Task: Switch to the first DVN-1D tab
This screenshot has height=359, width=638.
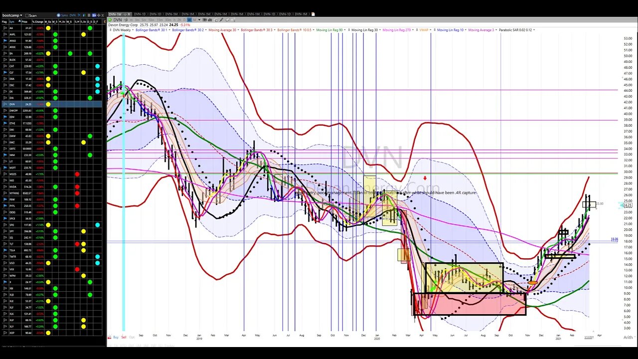Action: pos(140,14)
